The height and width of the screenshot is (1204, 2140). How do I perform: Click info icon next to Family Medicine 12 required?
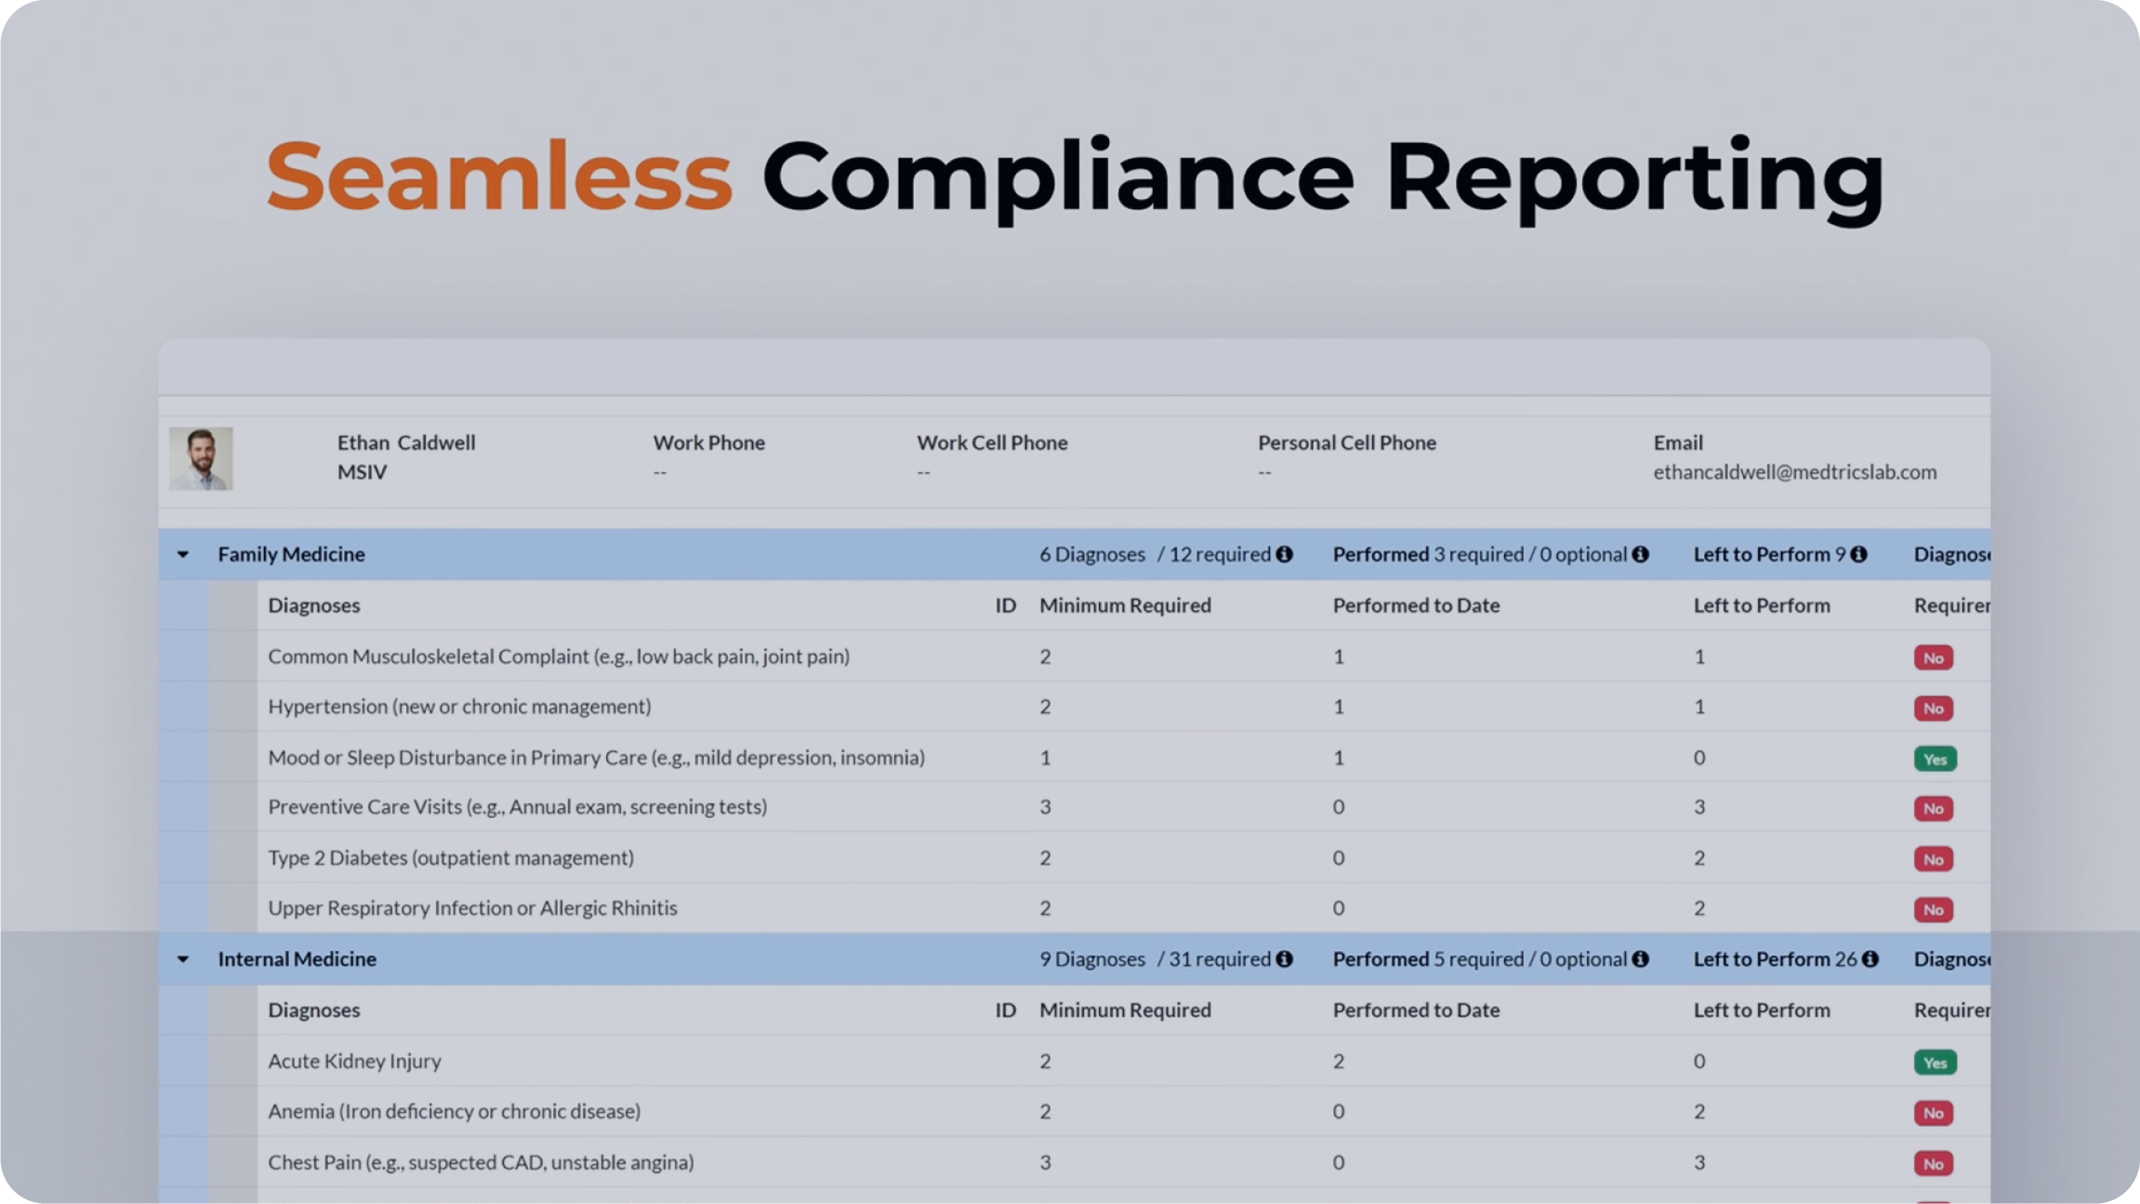pos(1284,554)
